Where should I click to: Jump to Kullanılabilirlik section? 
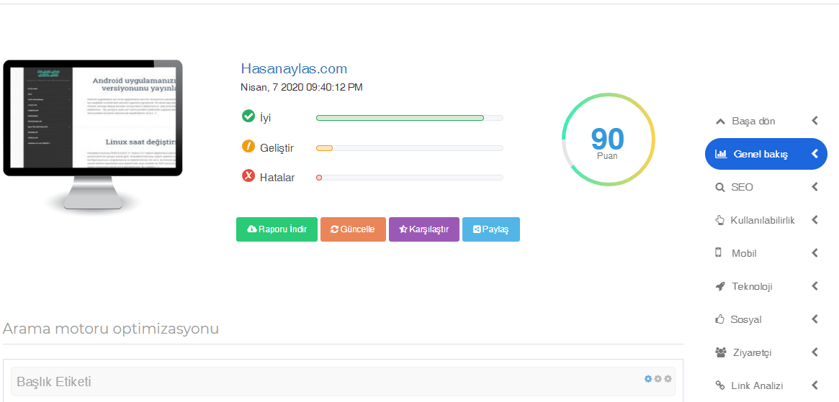pyautogui.click(x=766, y=220)
